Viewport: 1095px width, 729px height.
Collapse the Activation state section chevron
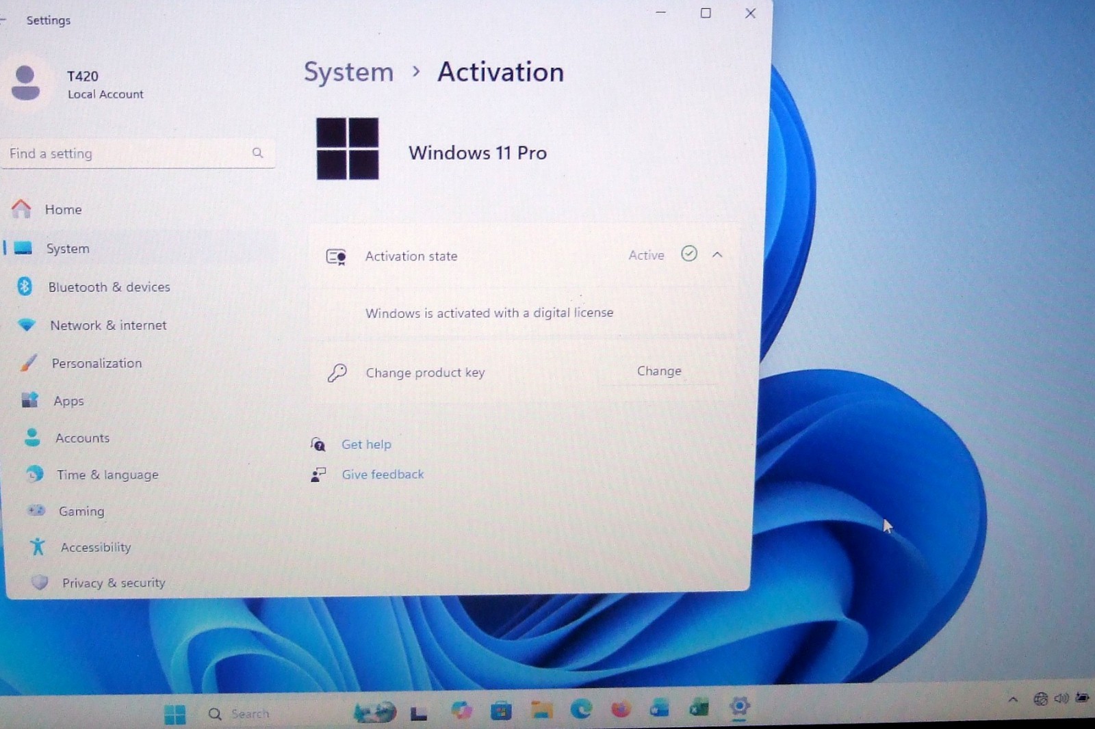(x=717, y=254)
